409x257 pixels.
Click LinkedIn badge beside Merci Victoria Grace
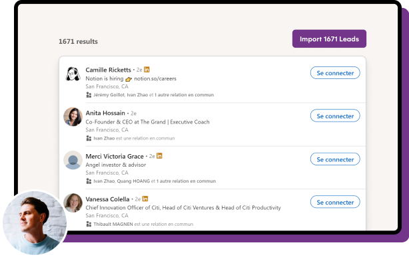coord(159,156)
